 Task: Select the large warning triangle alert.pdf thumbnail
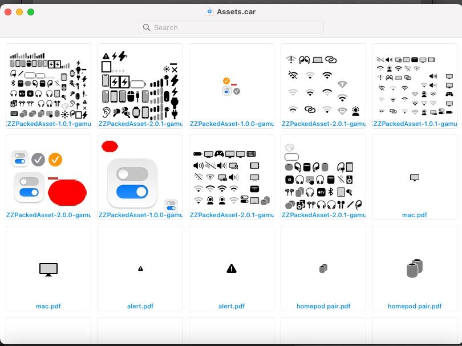[x=232, y=268]
